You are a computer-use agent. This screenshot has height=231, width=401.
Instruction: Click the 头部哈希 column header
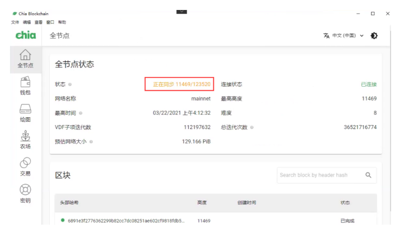(69, 202)
